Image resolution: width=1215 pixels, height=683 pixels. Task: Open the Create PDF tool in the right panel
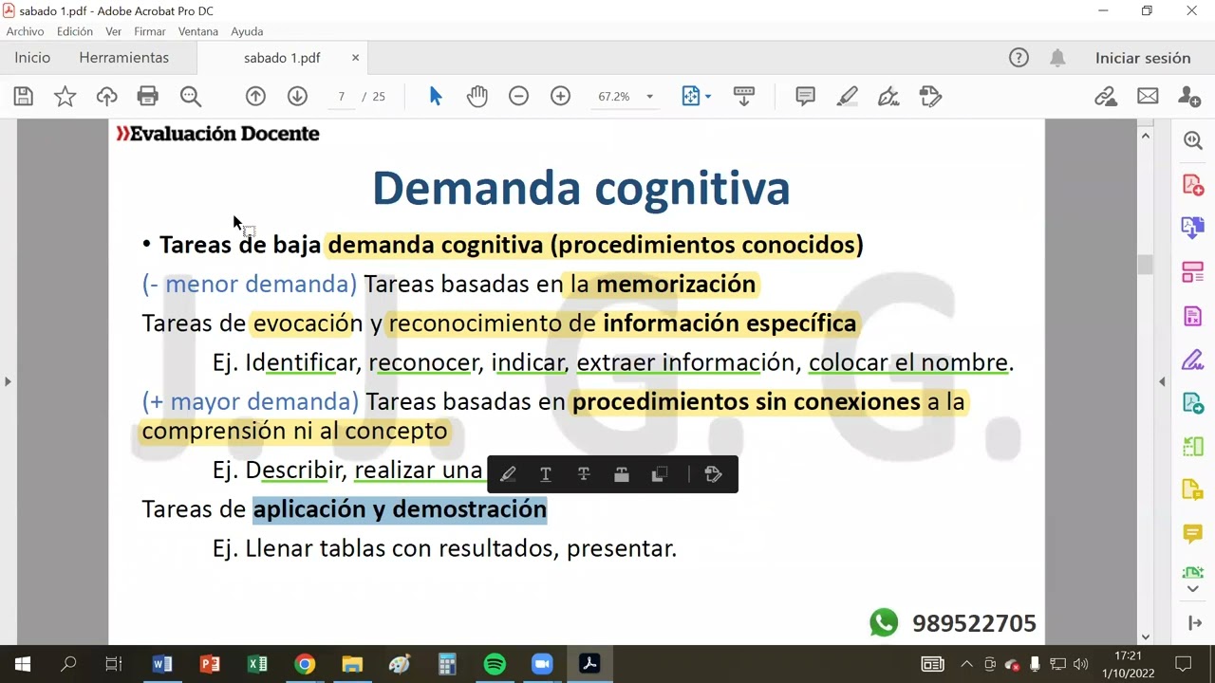1193,184
